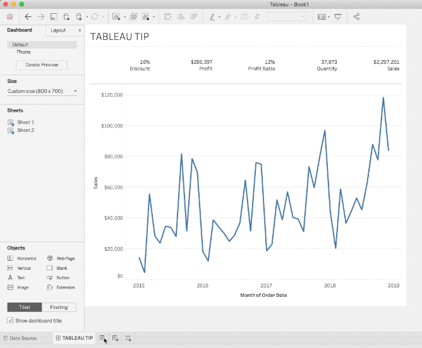Select the Extension object
422x348 pixels.
point(61,287)
